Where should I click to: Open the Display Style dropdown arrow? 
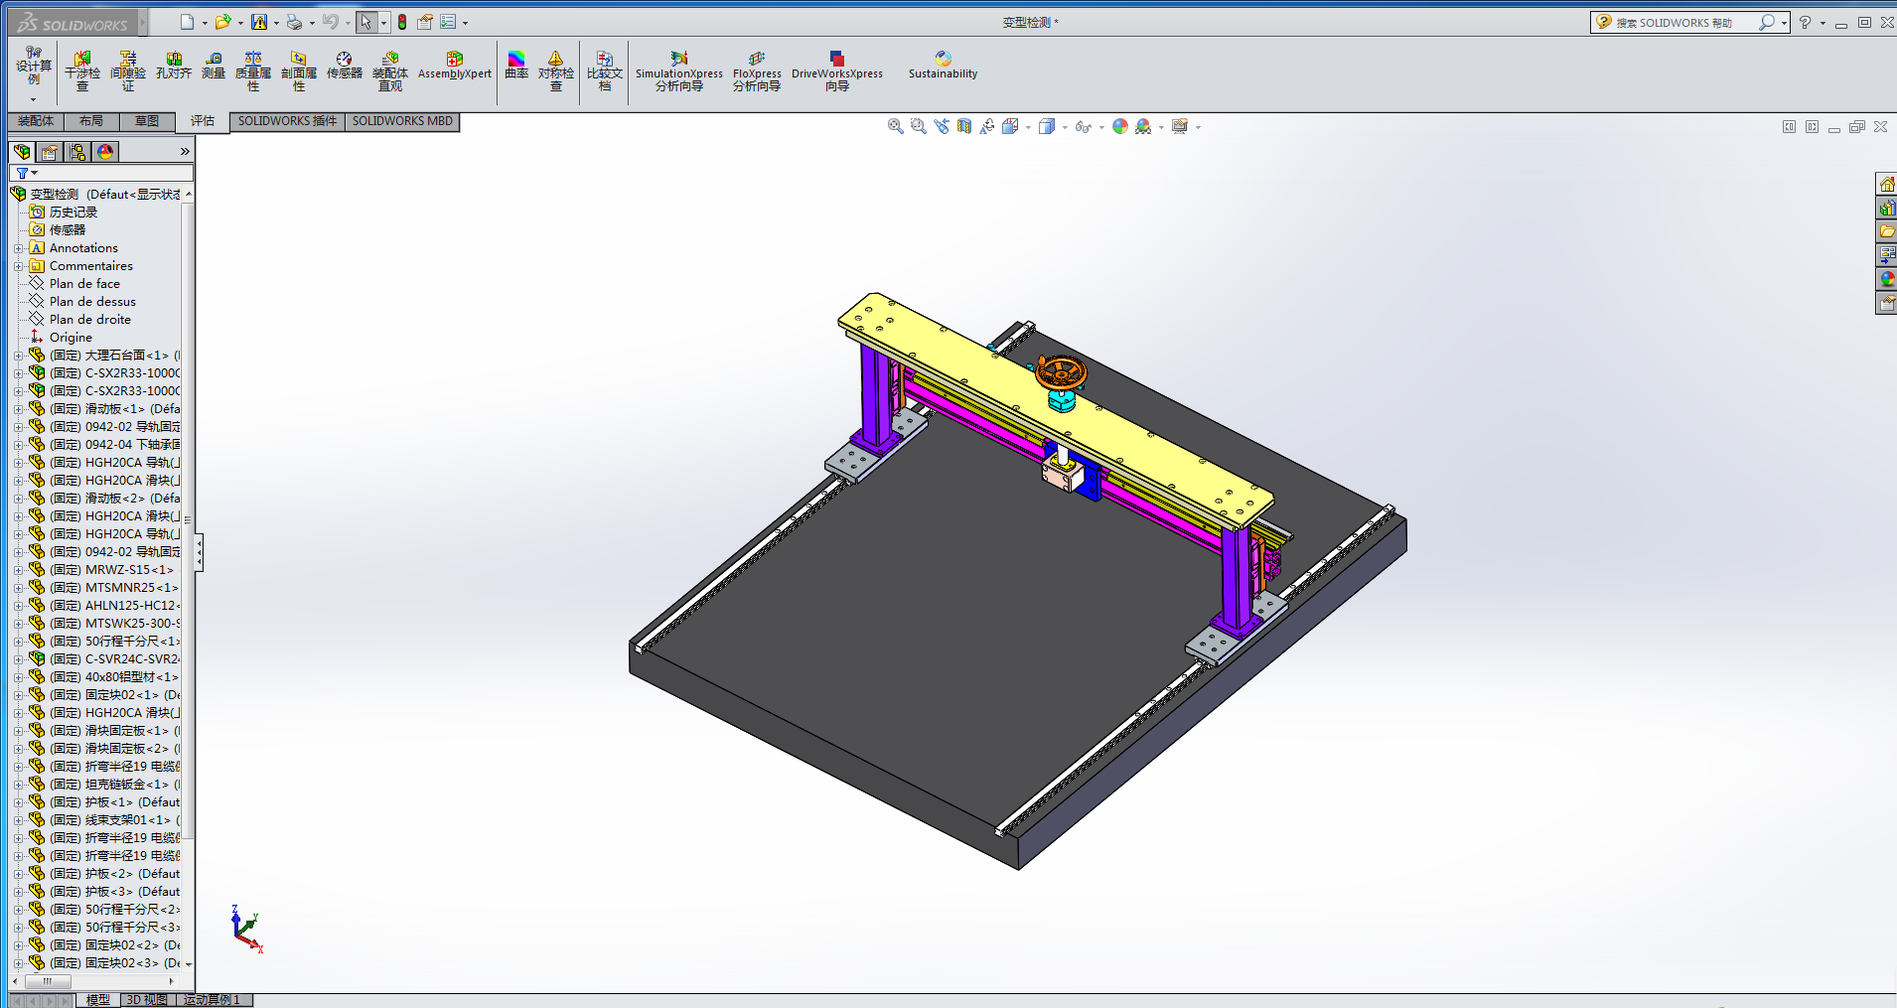tap(1065, 127)
